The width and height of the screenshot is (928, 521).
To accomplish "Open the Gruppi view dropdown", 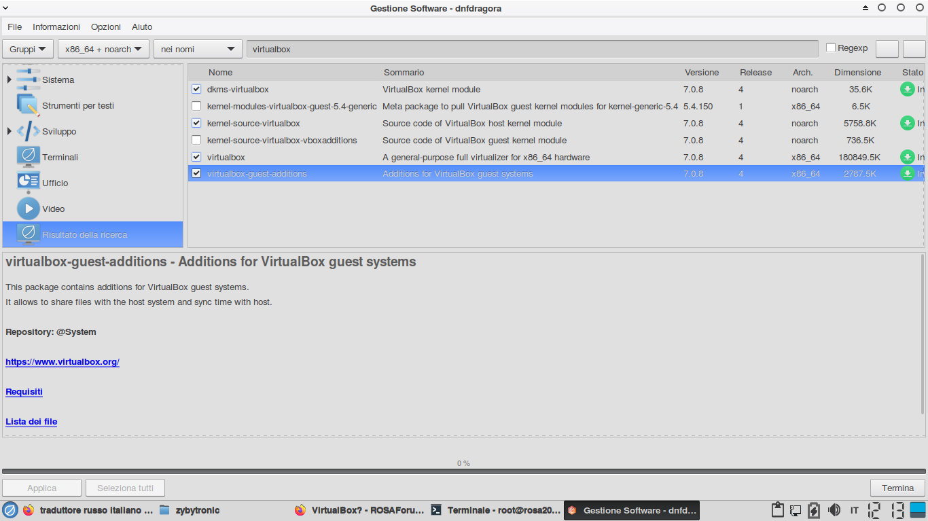I will [28, 49].
